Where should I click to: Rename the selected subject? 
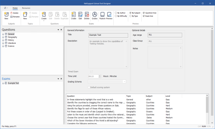coord(15,17)
